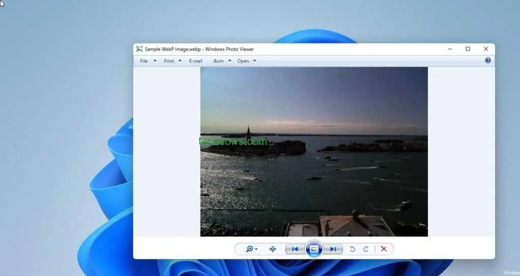Screen dimensions: 520x276
Task: Click the window title 'Sample WebP Image.webp'
Action: click(x=173, y=49)
